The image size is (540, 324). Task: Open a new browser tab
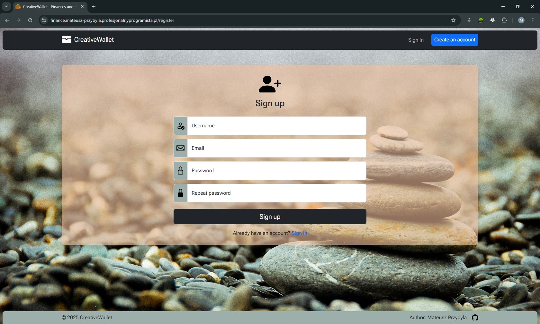pyautogui.click(x=94, y=6)
